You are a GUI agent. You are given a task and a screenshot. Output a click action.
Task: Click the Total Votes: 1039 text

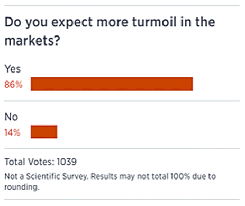pyautogui.click(x=41, y=162)
